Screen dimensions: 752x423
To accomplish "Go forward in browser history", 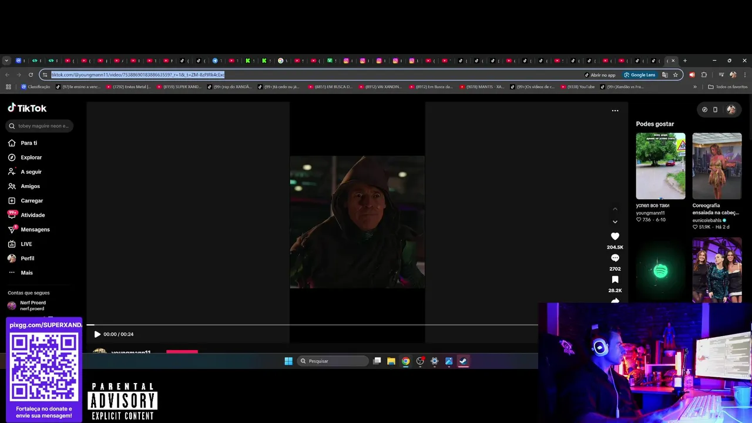I will pyautogui.click(x=19, y=75).
